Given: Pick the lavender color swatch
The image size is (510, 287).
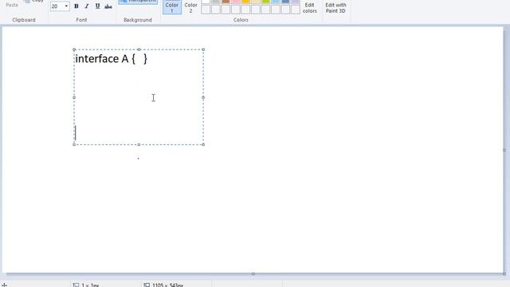Looking at the screenshot, I should point(296,2).
